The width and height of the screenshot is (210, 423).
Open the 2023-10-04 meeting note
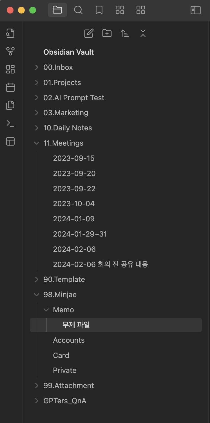(74, 204)
